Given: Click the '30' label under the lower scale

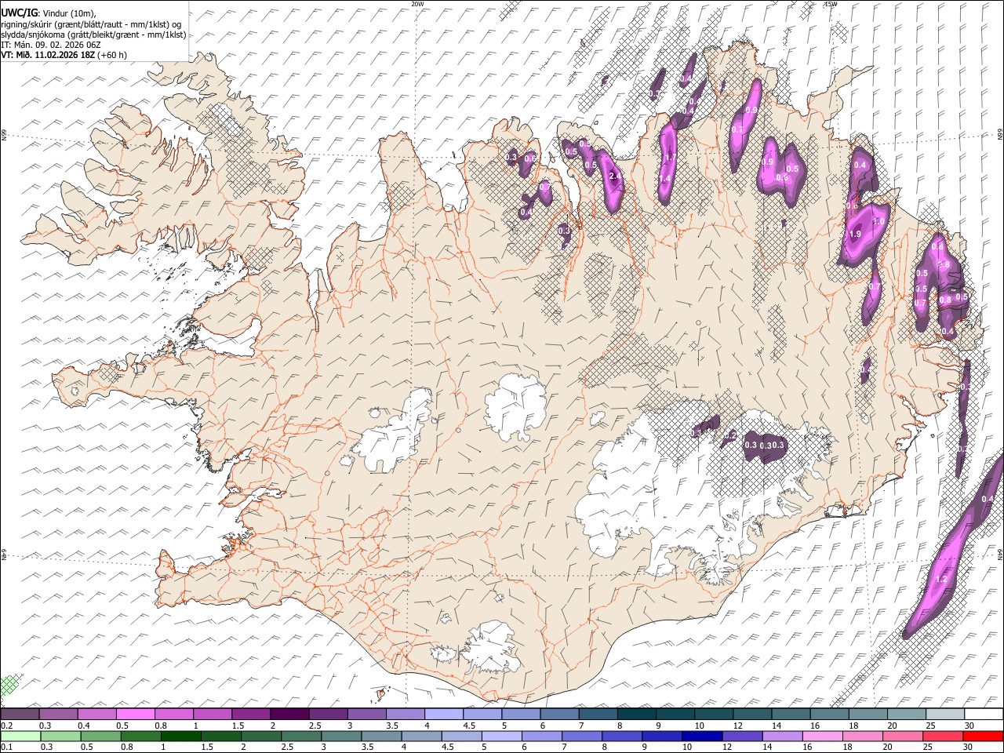Looking at the screenshot, I should pyautogui.click(x=969, y=747).
